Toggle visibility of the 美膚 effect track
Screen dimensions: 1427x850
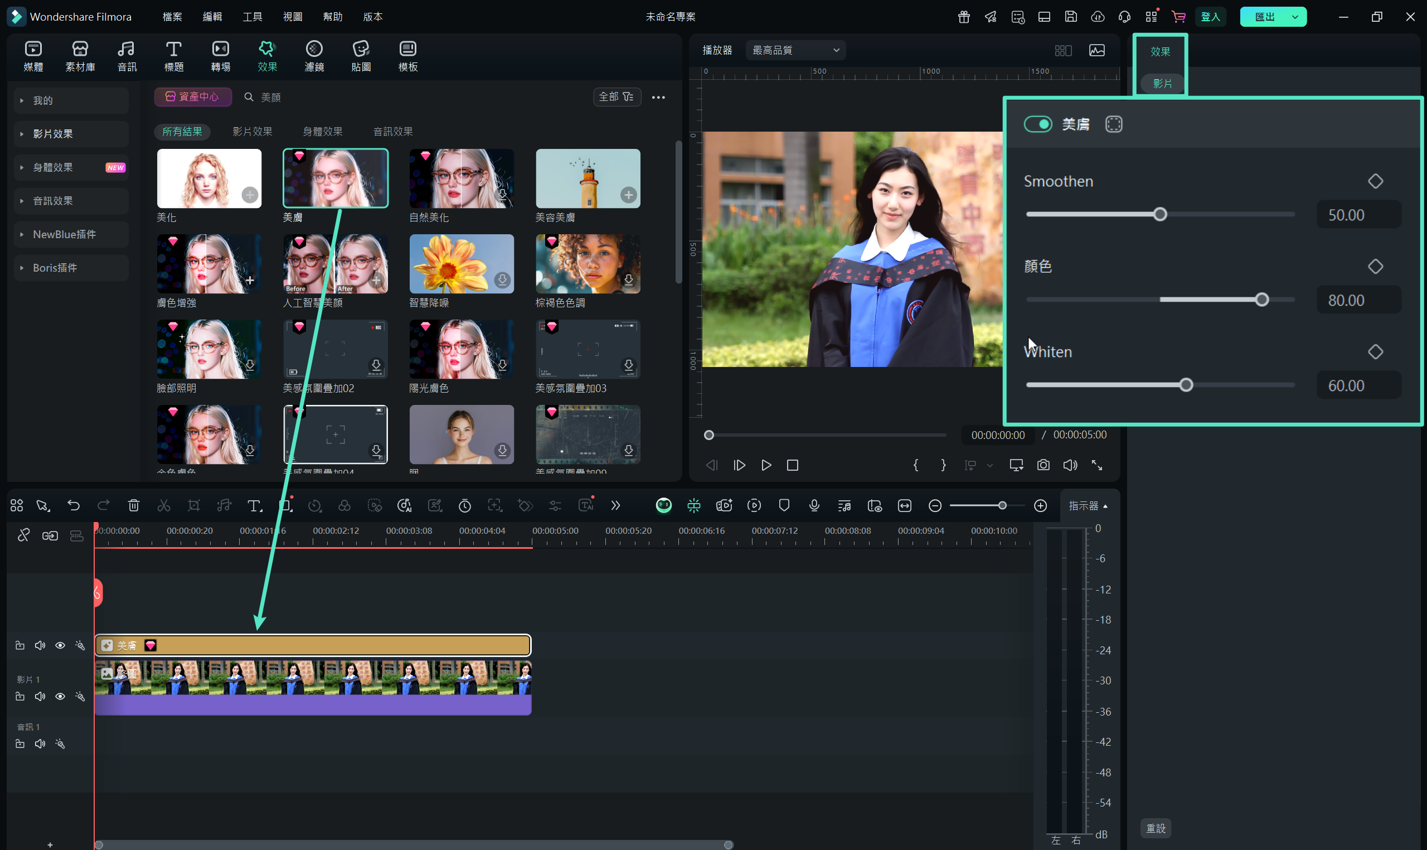point(60,645)
